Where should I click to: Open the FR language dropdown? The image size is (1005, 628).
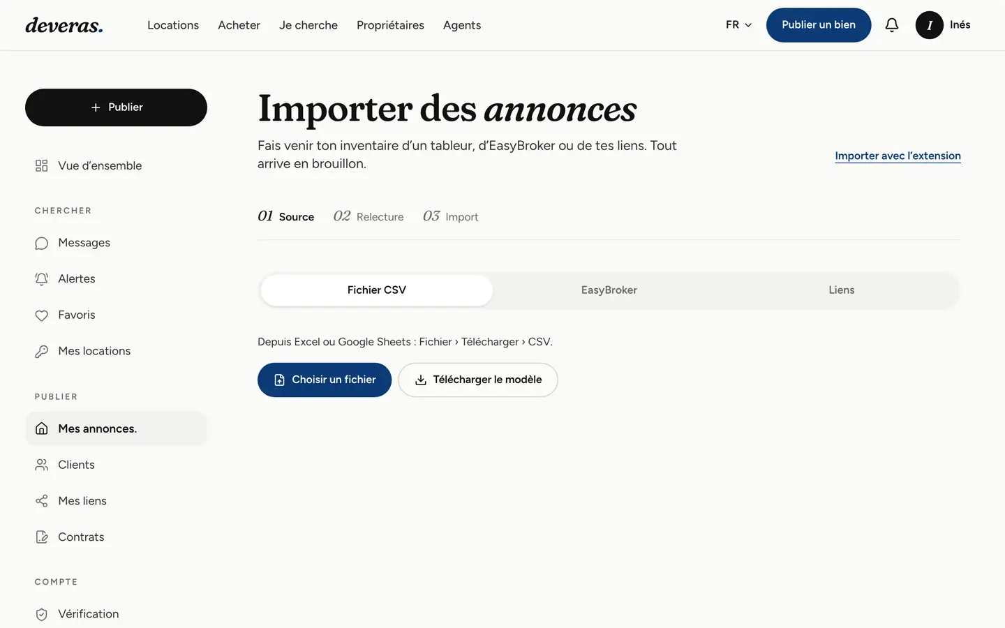click(x=739, y=25)
